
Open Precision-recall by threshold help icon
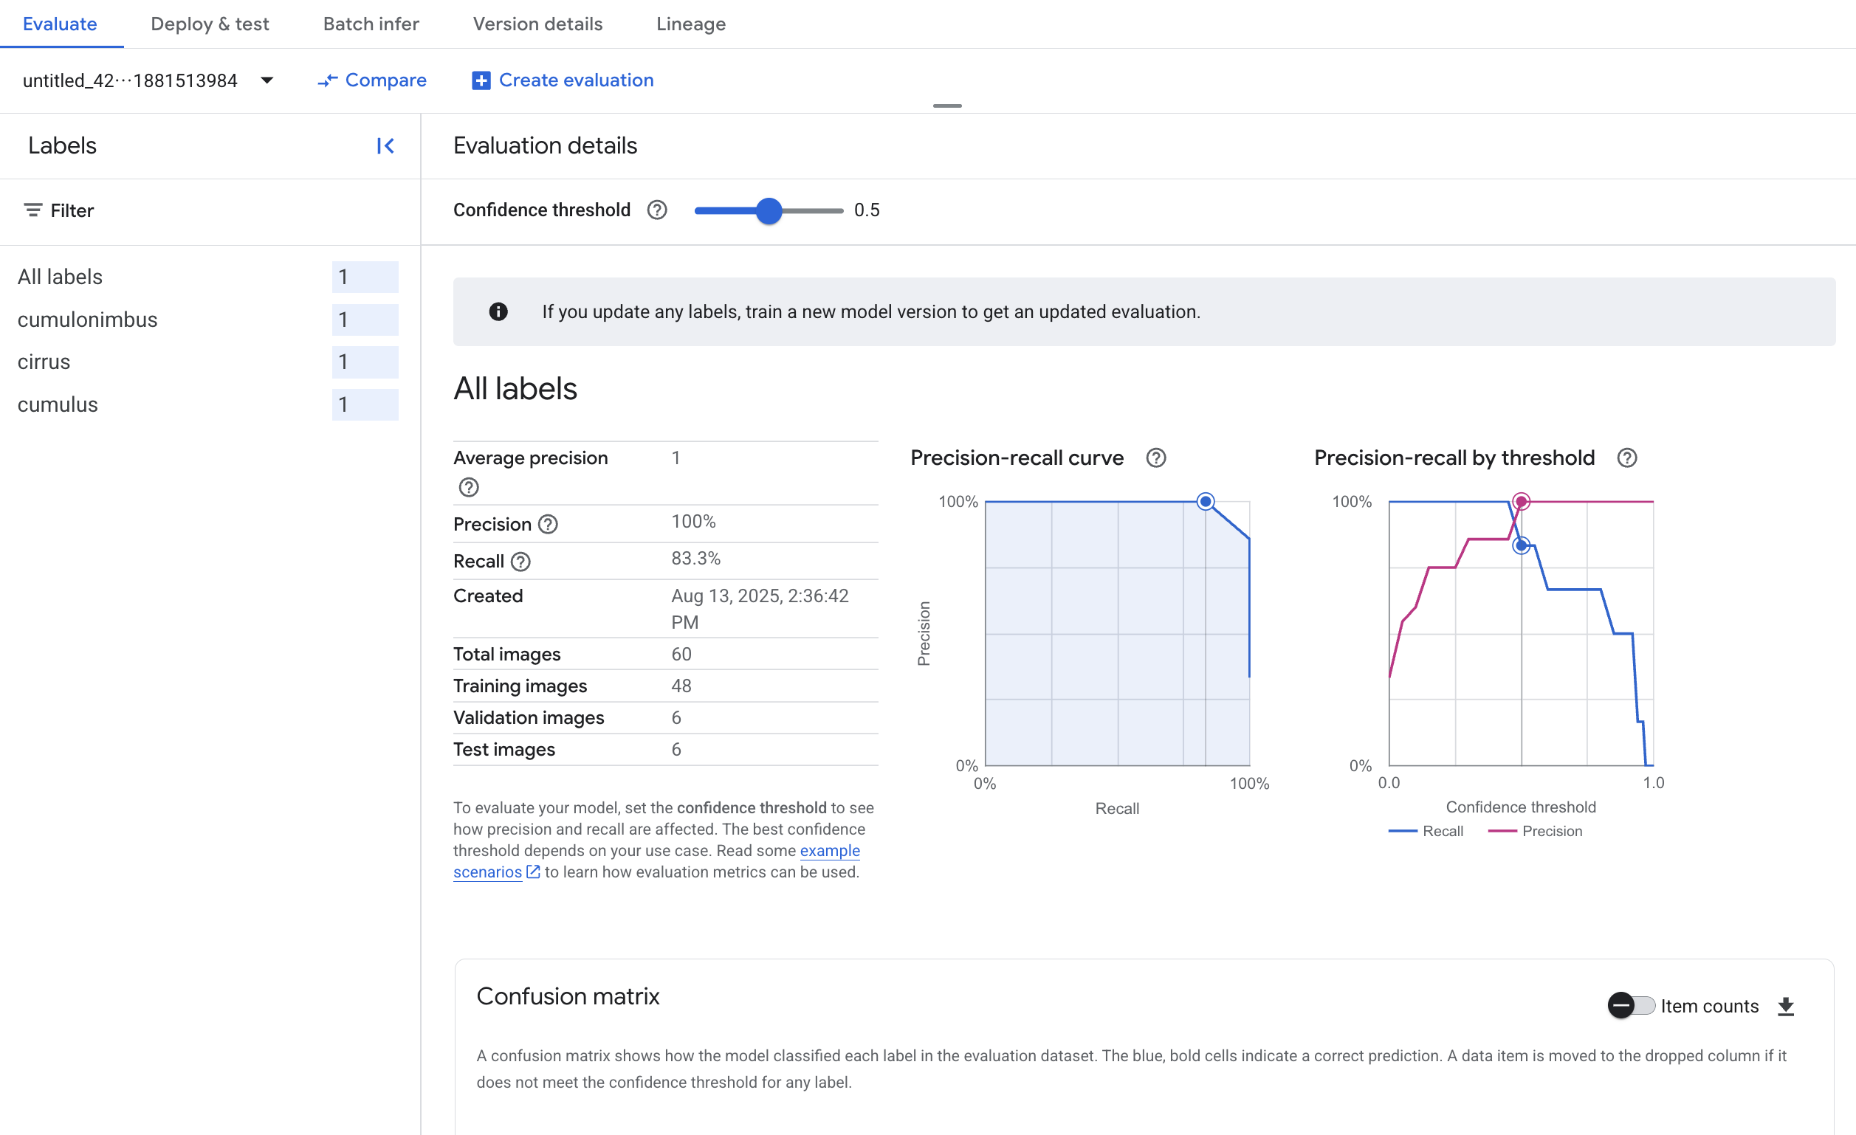(x=1626, y=458)
